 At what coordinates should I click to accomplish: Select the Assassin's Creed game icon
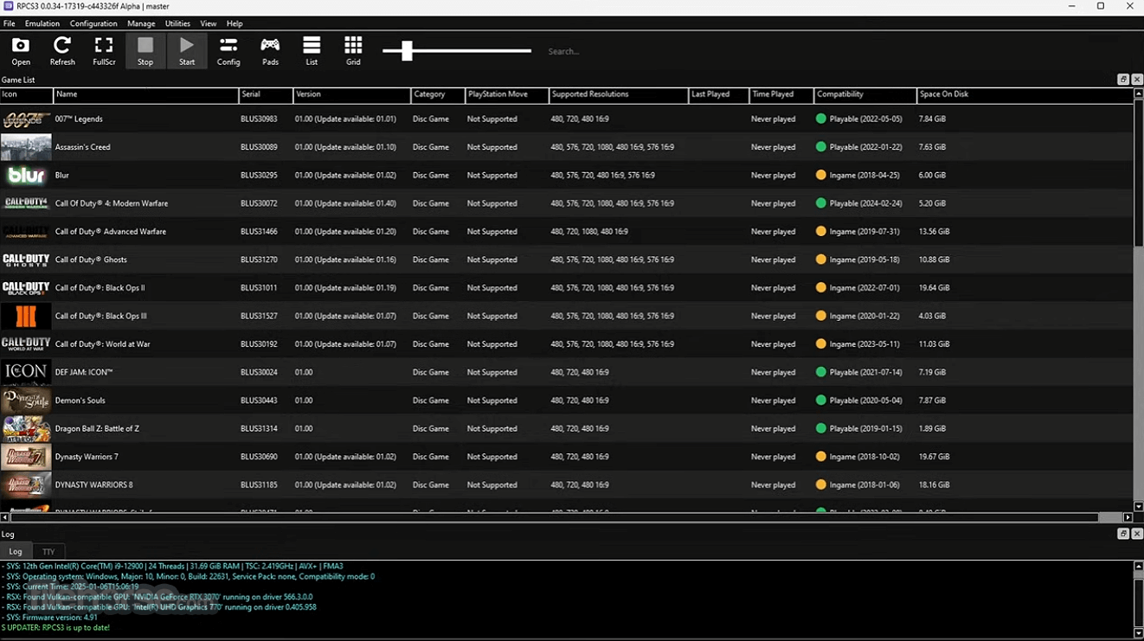pyautogui.click(x=26, y=147)
